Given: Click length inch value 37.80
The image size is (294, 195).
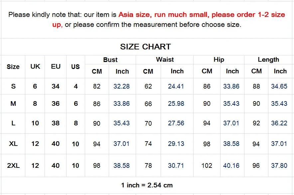Looking at the screenshot, I should (x=279, y=165).
